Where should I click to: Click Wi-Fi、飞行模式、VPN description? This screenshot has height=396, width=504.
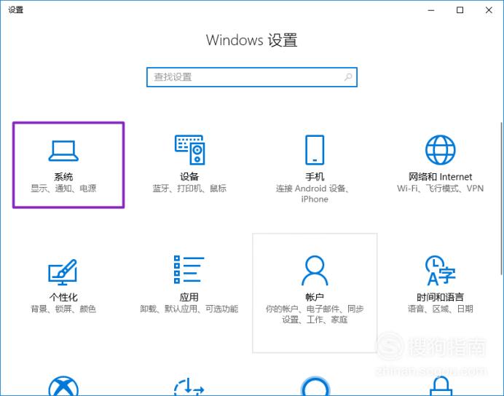coord(441,189)
